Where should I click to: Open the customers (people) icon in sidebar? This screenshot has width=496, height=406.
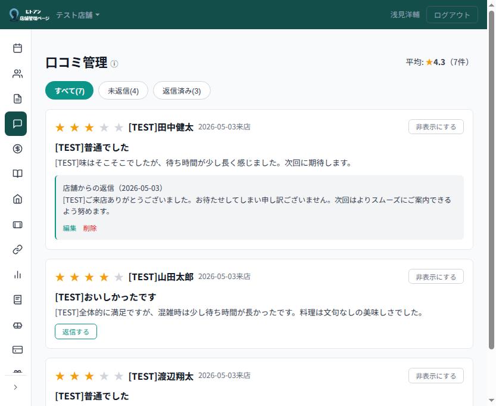pyautogui.click(x=17, y=73)
